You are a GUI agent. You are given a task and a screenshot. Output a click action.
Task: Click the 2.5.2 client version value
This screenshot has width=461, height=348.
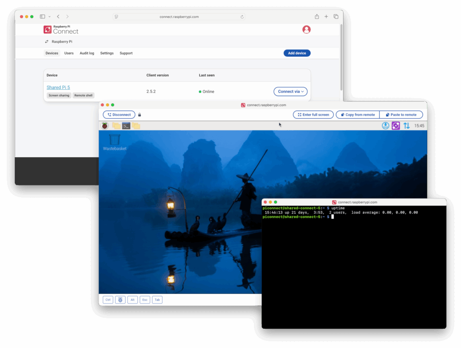click(x=151, y=91)
